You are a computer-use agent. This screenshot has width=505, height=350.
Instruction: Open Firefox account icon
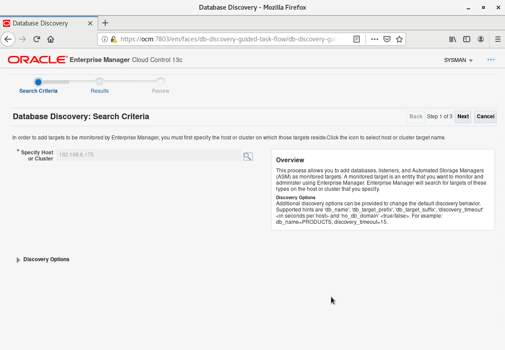tap(481, 39)
